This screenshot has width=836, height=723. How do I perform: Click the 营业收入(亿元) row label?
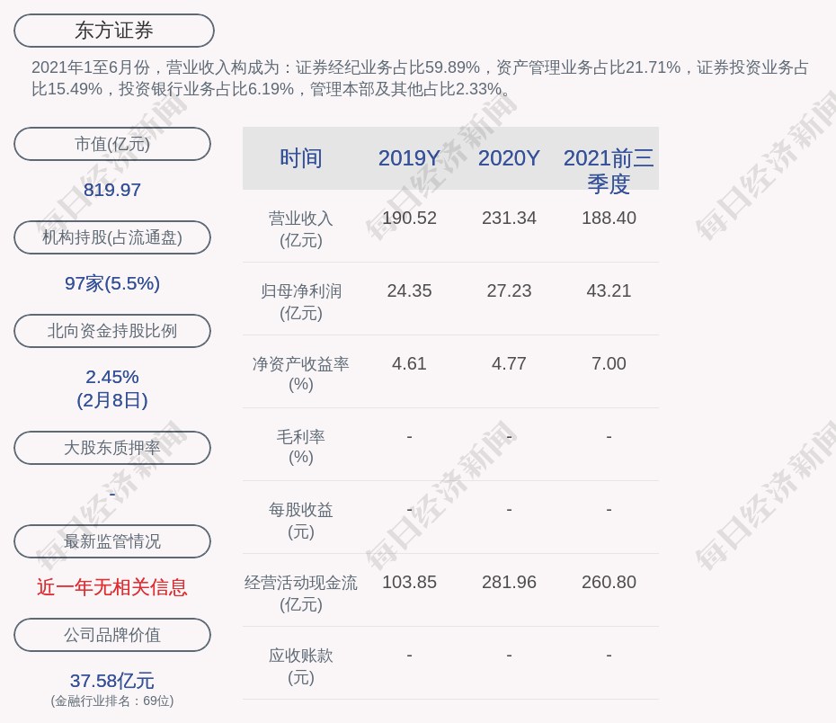(x=301, y=229)
